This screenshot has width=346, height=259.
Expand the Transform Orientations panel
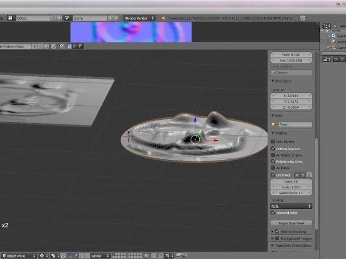(x=272, y=245)
